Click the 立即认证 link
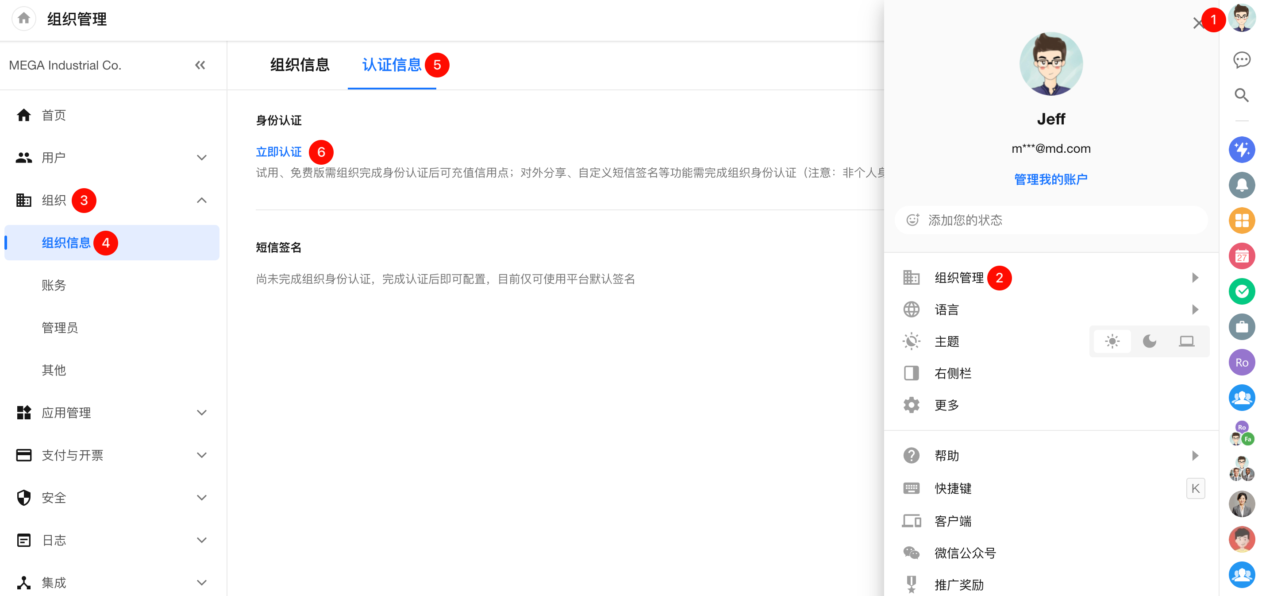 [279, 152]
